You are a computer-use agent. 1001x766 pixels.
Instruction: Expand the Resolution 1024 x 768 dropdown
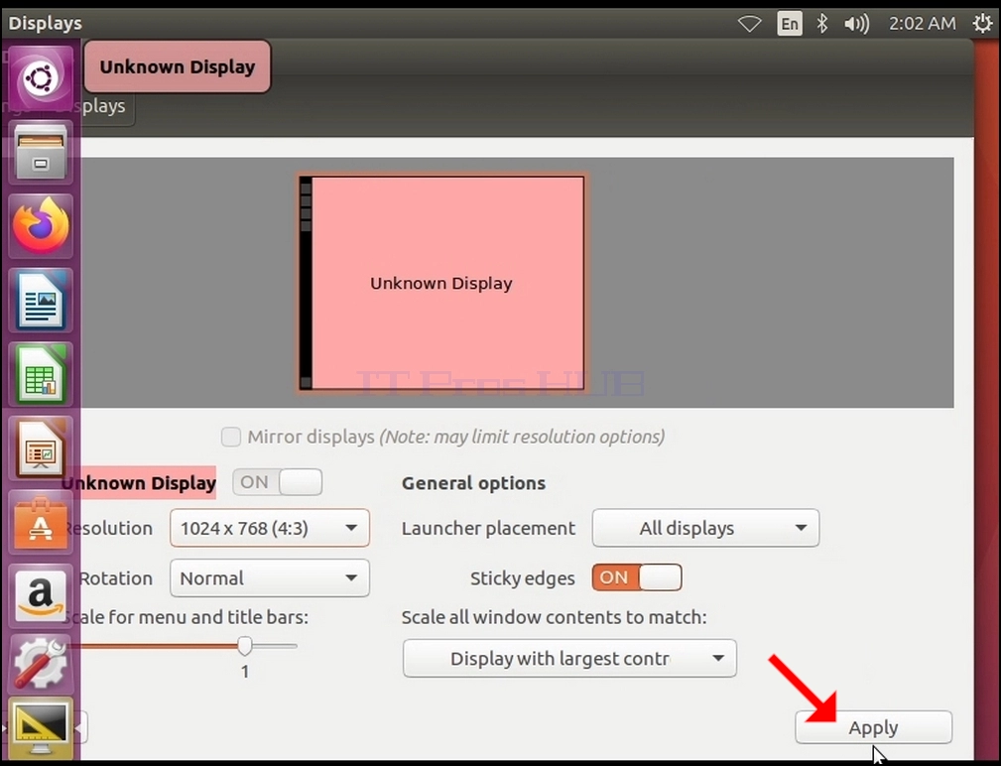[270, 528]
